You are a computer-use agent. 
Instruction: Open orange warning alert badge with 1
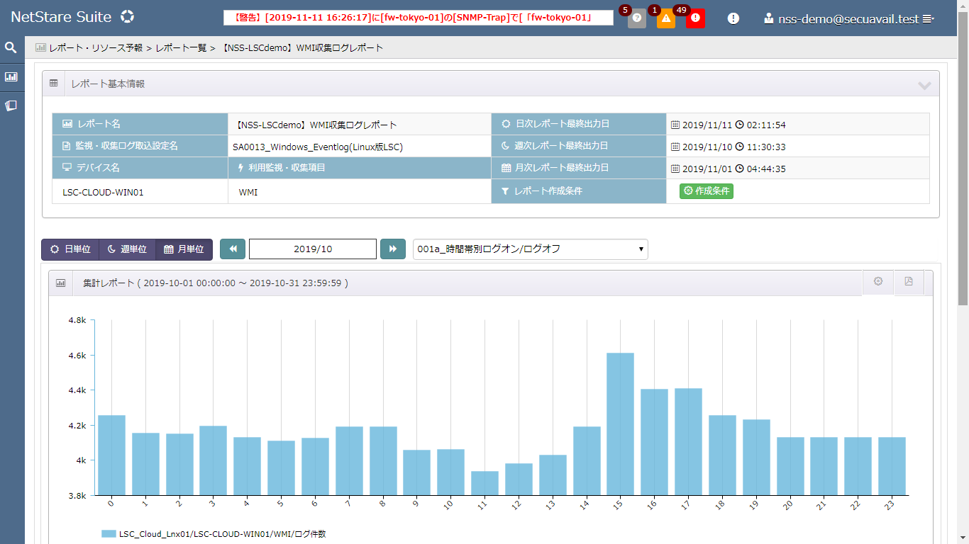(666, 18)
